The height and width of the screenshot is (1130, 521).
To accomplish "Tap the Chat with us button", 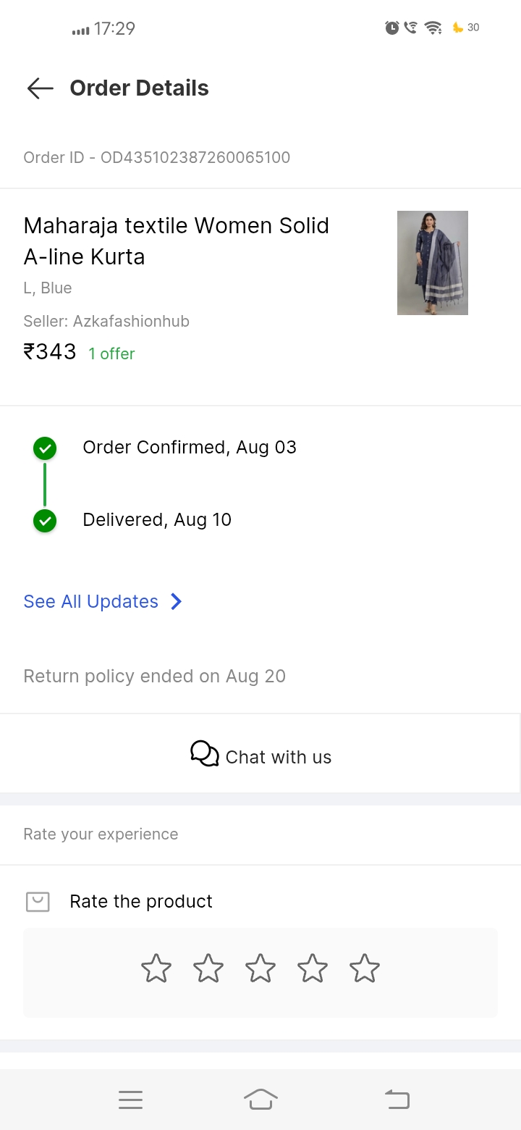I will coord(260,756).
